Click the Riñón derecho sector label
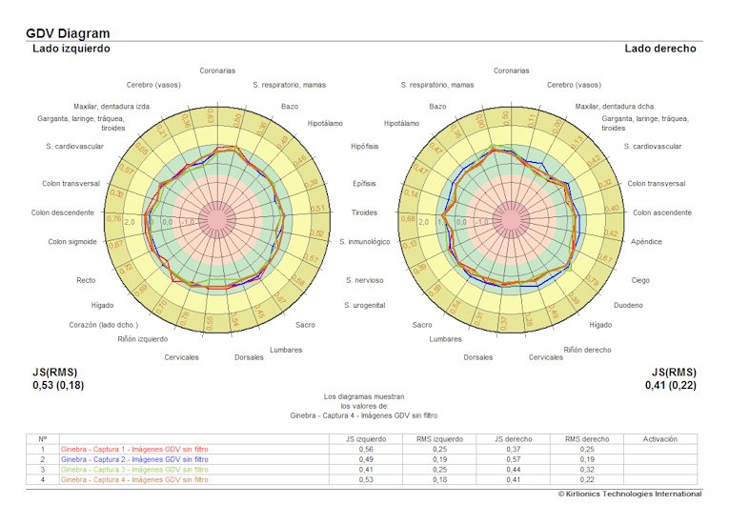Viewport: 729px width, 525px height. pyautogui.click(x=586, y=350)
